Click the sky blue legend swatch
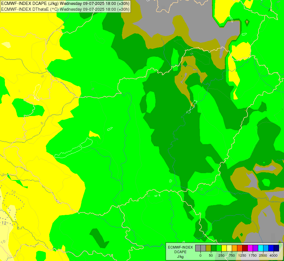This screenshot has width=284, height=261. tap(266, 248)
